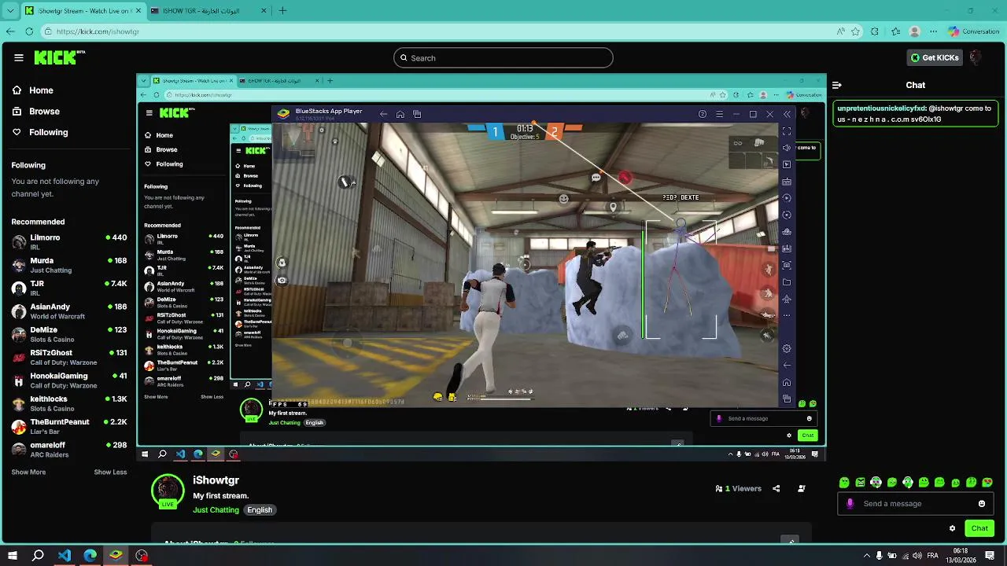Open the Just Chatting category link
This screenshot has width=1007, height=566.
pyautogui.click(x=216, y=510)
